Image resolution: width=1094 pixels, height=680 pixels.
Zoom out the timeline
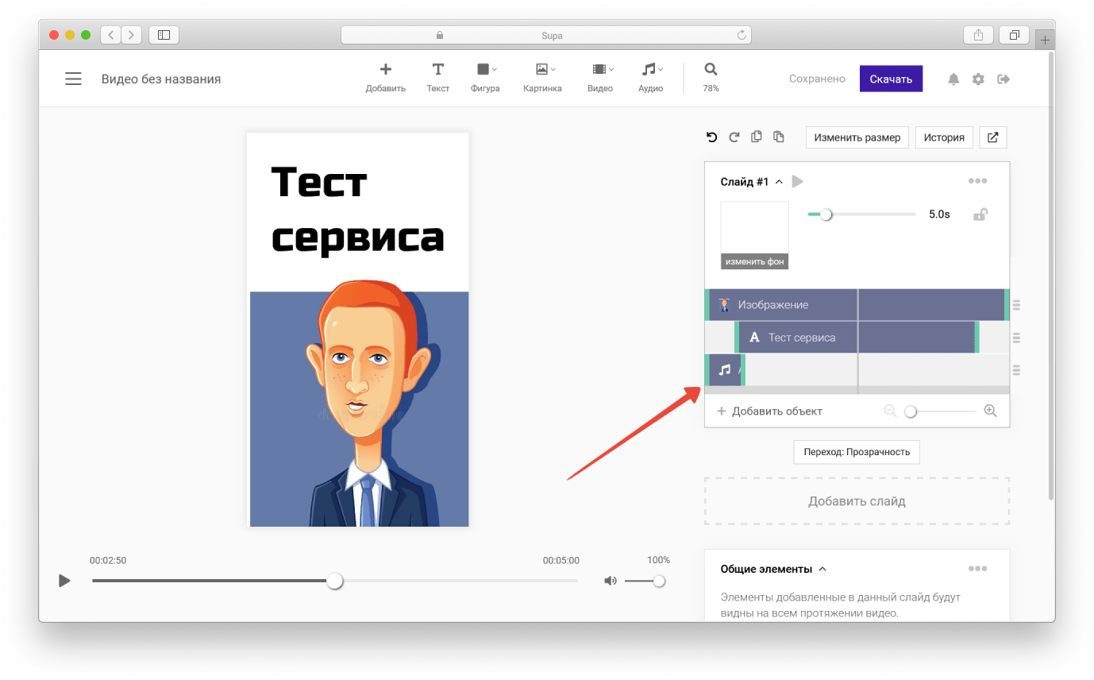point(890,411)
